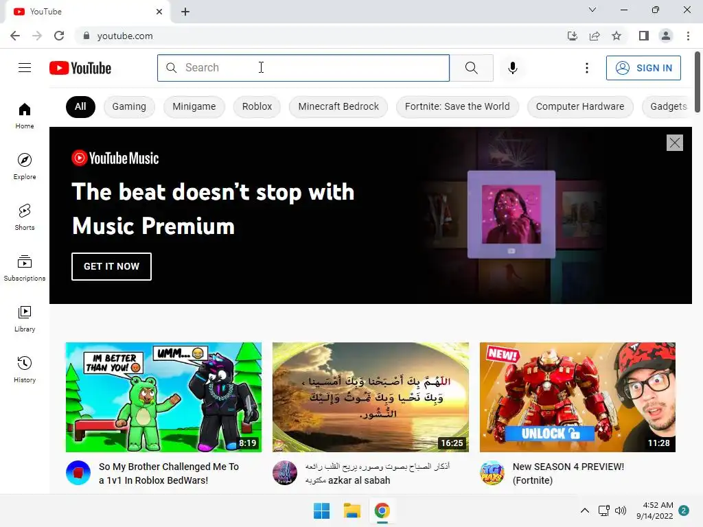Open YouTube settings three-dot menu
Image resolution: width=703 pixels, height=527 pixels.
pyautogui.click(x=586, y=68)
